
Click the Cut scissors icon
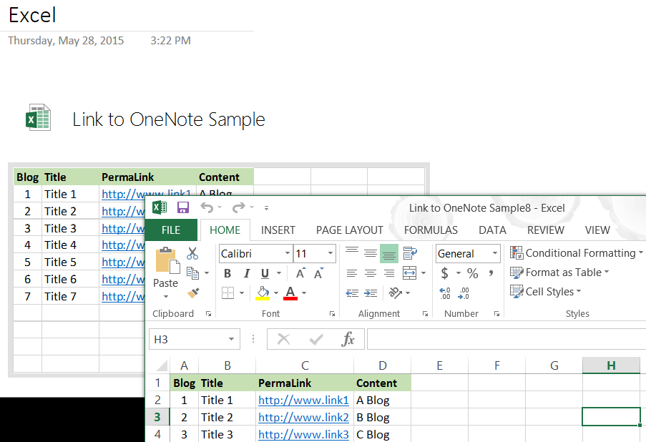pyautogui.click(x=192, y=253)
